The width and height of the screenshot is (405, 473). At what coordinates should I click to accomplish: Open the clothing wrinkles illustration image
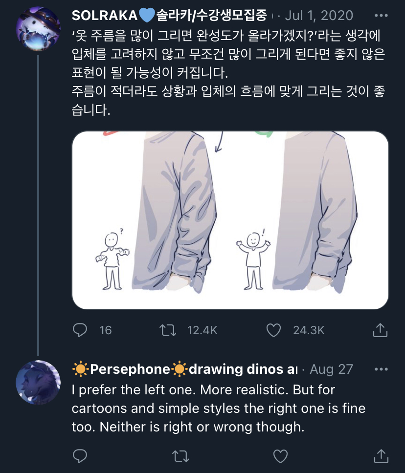(x=230, y=220)
